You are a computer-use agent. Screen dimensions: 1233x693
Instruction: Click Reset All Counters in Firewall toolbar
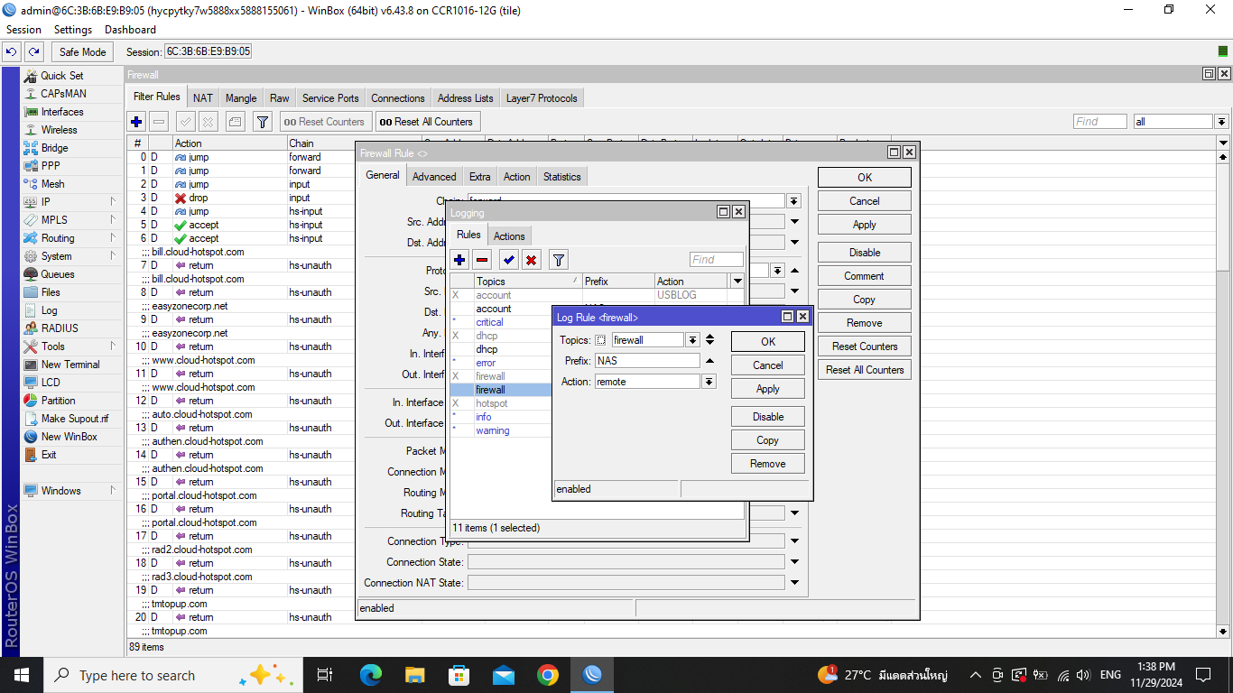[426, 122]
